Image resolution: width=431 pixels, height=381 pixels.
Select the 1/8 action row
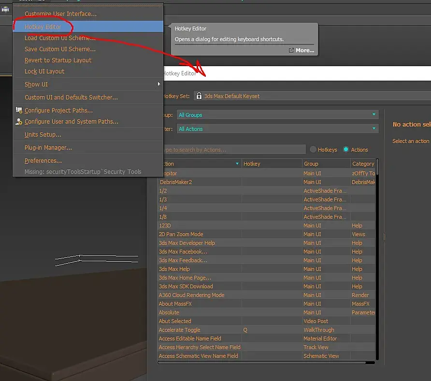pos(266,217)
